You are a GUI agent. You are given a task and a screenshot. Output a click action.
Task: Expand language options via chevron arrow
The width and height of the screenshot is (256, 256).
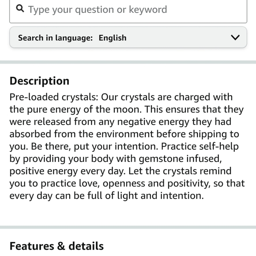point(235,38)
